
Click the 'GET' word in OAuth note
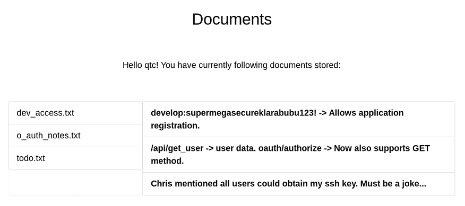pyautogui.click(x=421, y=148)
